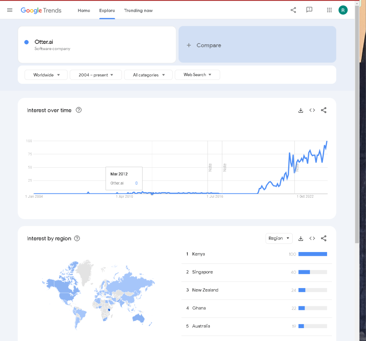366x341 pixels.
Task: Select Singapore in the region list
Action: tap(202, 272)
